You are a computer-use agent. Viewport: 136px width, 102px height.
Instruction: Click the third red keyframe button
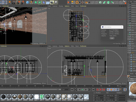104,90
